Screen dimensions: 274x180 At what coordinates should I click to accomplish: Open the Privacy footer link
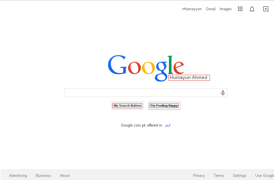point(199,175)
